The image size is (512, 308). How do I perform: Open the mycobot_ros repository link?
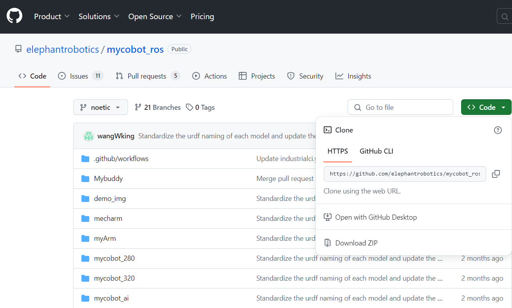[x=135, y=50]
